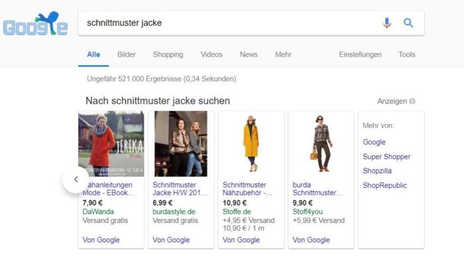Open the red Jerika coat product image
464x256 pixels.
[x=111, y=144]
